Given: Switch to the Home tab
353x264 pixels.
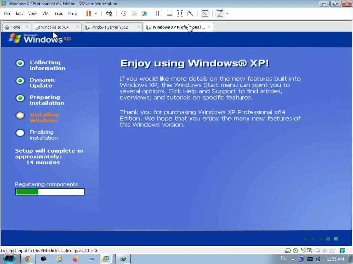Looking at the screenshot, I should click(16, 27).
